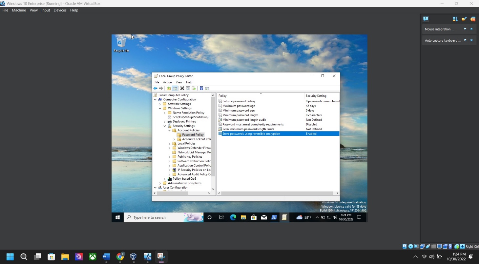Click the blue Help toolbar icon
The height and width of the screenshot is (264, 479).
(201, 89)
